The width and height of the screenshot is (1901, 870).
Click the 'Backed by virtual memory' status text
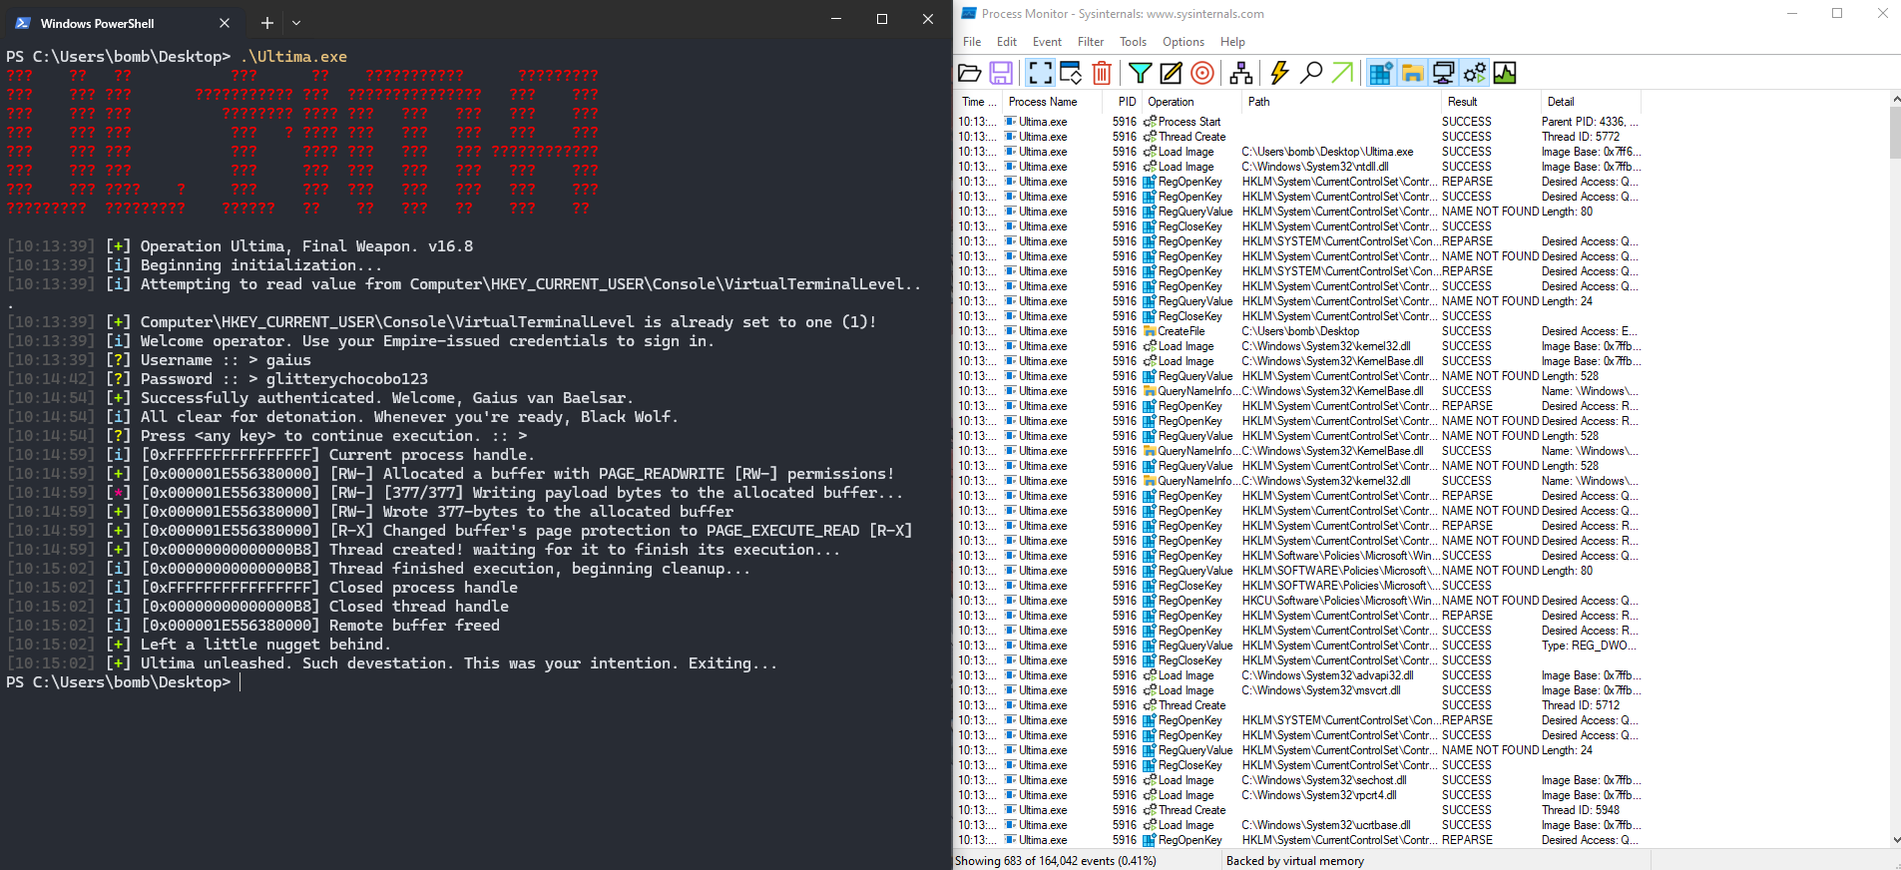click(1295, 861)
